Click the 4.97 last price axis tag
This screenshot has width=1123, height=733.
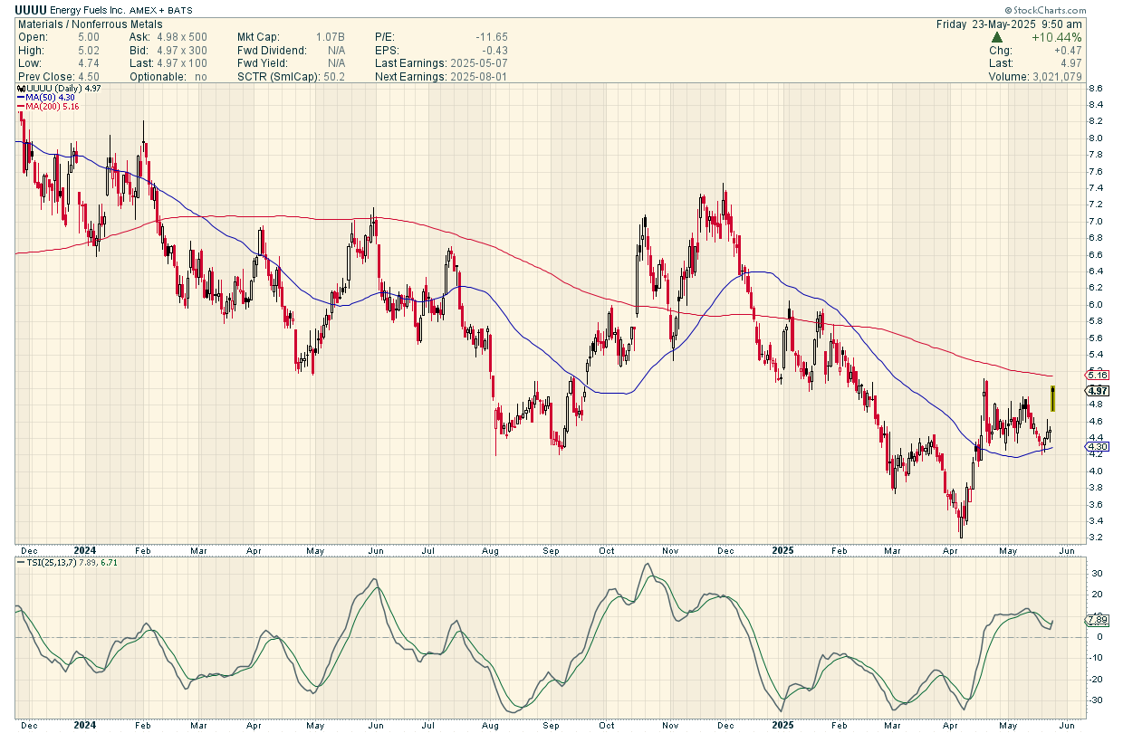(x=1097, y=390)
